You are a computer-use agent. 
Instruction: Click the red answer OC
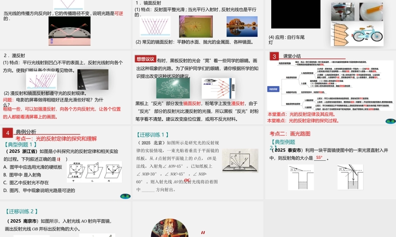187,181
